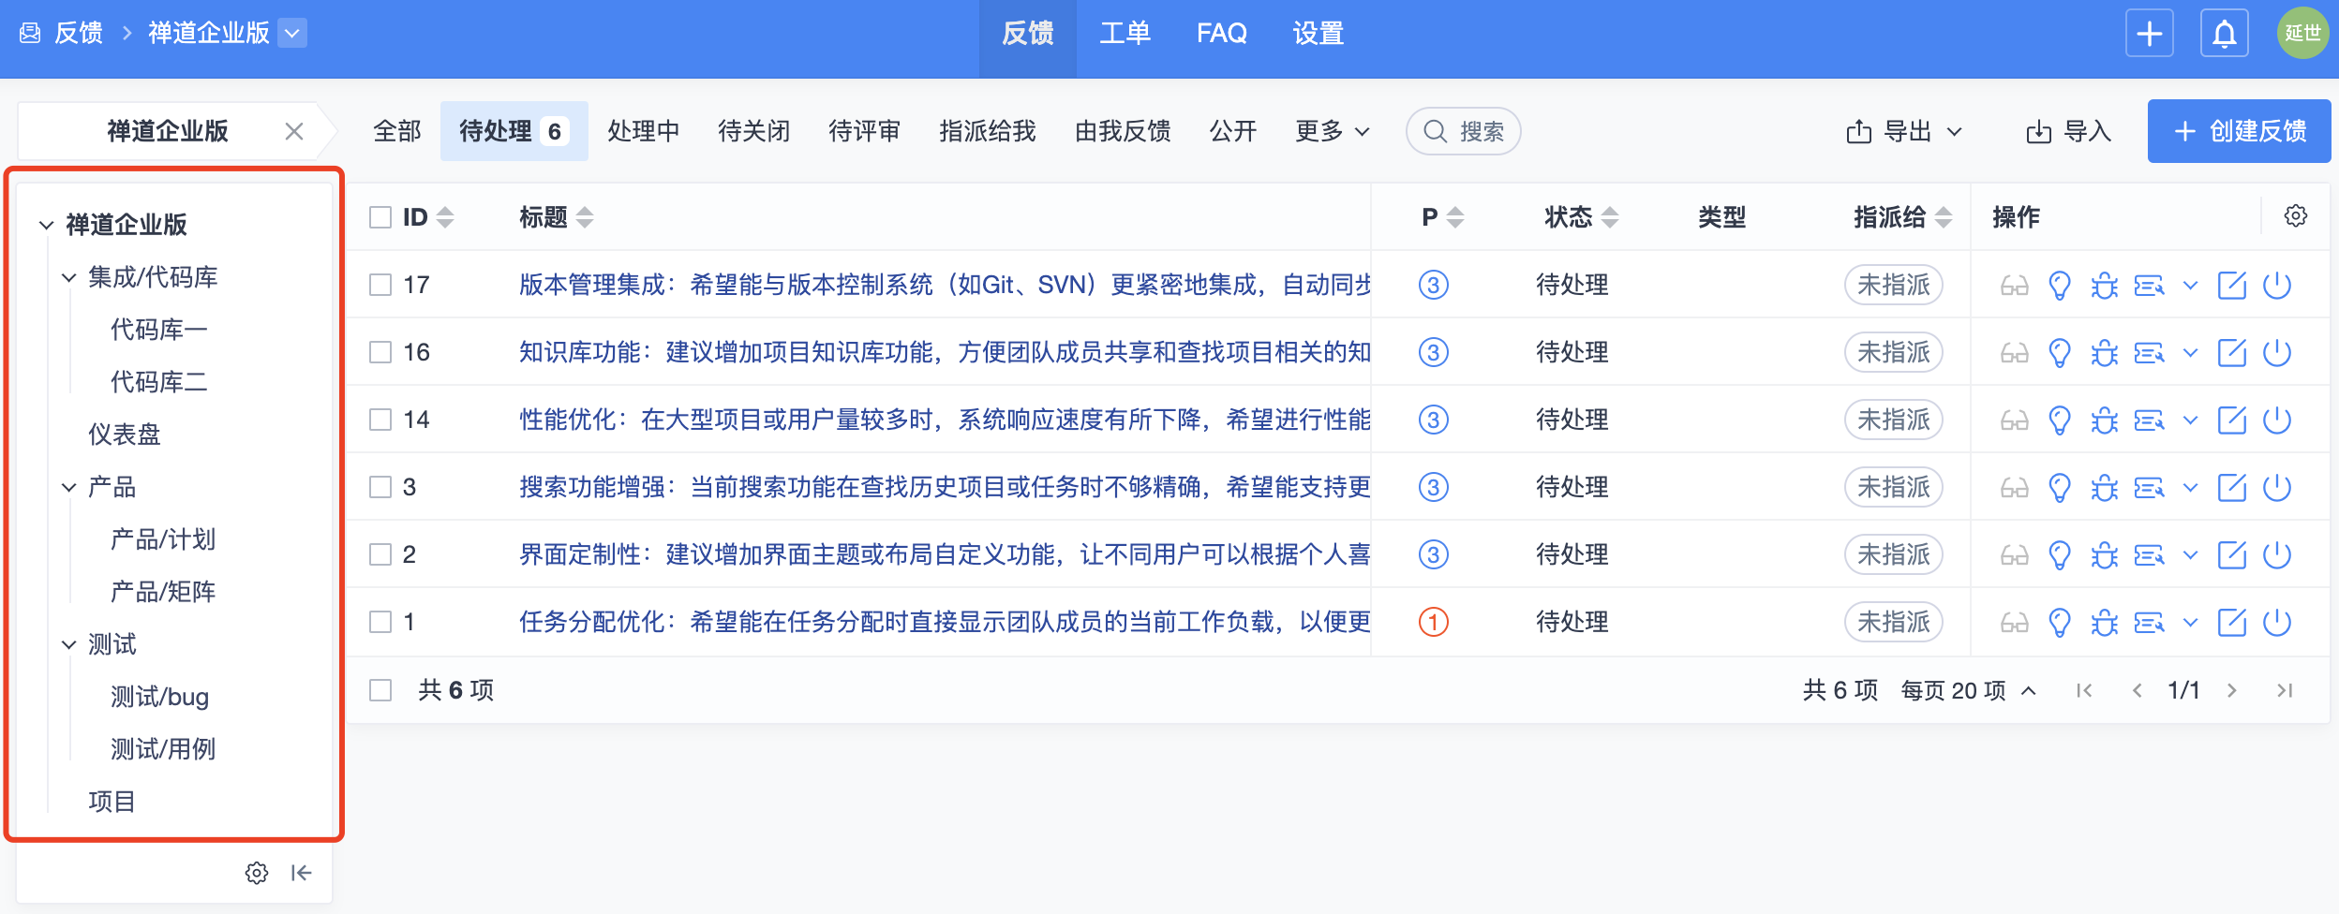Go to the first page

(x=2084, y=690)
